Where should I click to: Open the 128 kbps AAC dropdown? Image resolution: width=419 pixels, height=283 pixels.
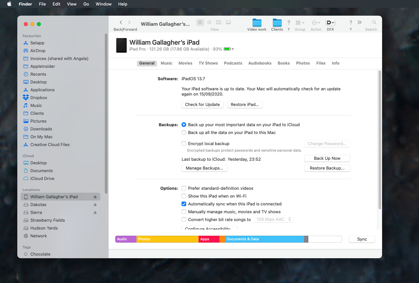click(273, 219)
